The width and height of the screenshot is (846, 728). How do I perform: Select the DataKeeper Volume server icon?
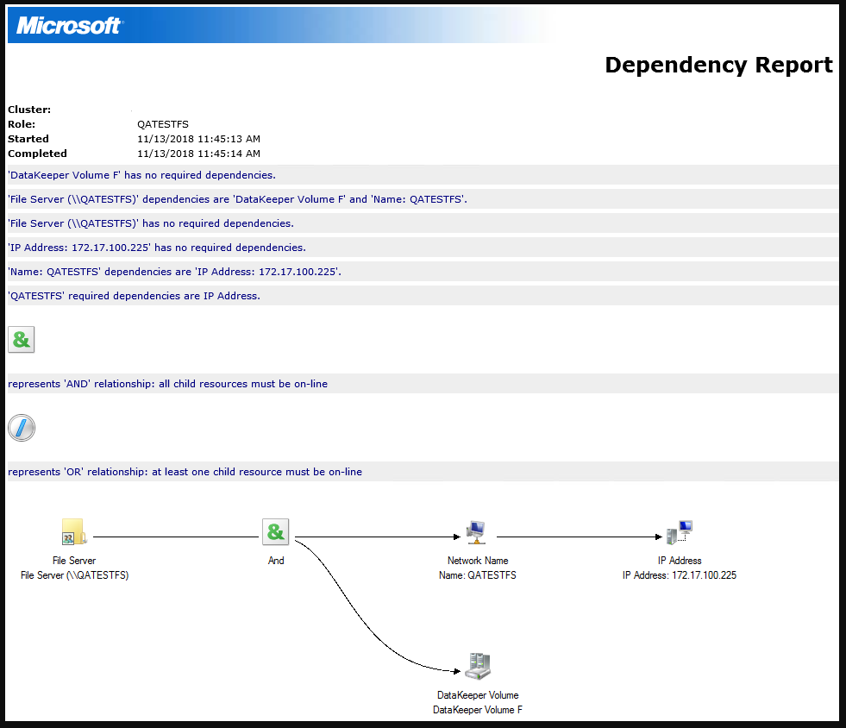coord(478,666)
